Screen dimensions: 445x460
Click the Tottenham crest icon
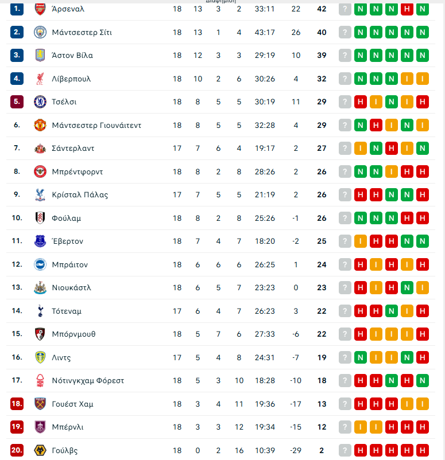click(40, 311)
